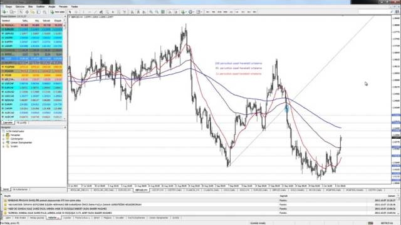Open the indicators list dropdown
The image size is (401, 225).
(x=184, y=12)
